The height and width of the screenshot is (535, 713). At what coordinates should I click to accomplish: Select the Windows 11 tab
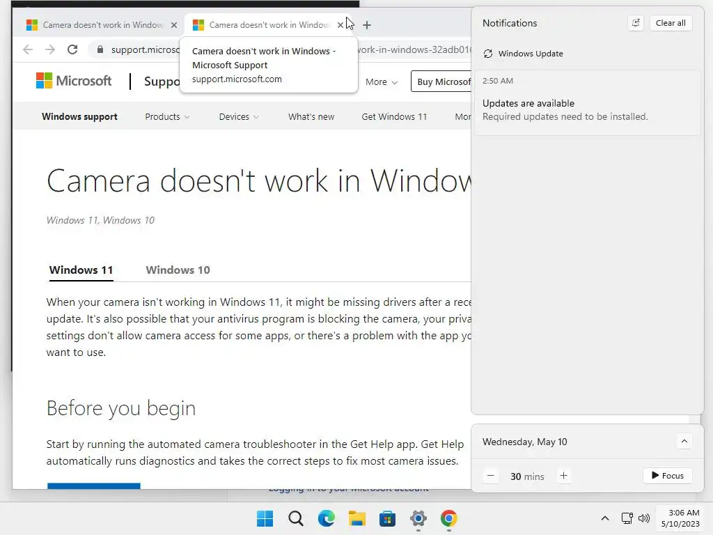(x=81, y=270)
